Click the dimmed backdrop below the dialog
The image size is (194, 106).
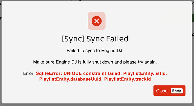click(97, 105)
